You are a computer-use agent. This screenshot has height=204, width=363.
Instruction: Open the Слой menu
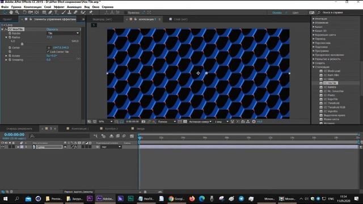[x=48, y=7]
